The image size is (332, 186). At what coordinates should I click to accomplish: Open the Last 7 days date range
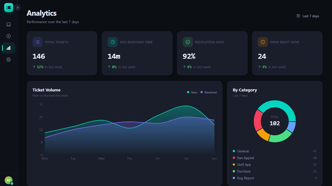[308, 16]
